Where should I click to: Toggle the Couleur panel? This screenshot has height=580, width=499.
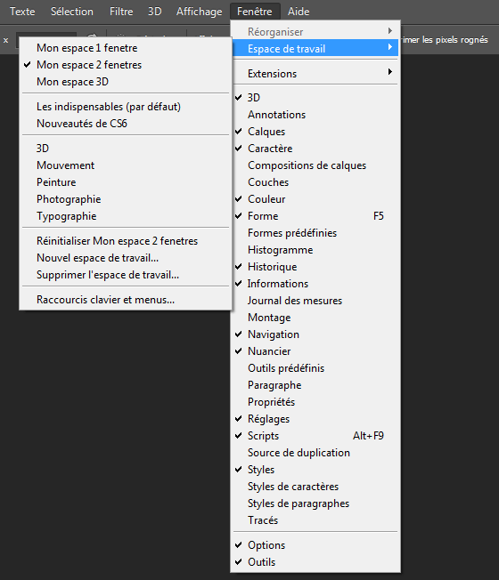(315, 199)
